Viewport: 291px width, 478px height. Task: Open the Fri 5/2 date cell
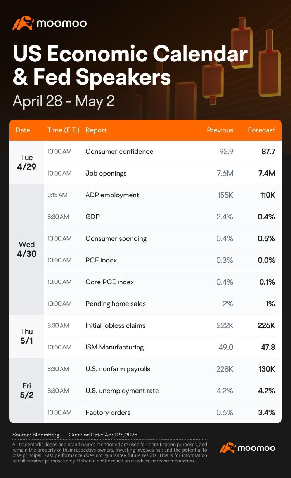pos(27,391)
